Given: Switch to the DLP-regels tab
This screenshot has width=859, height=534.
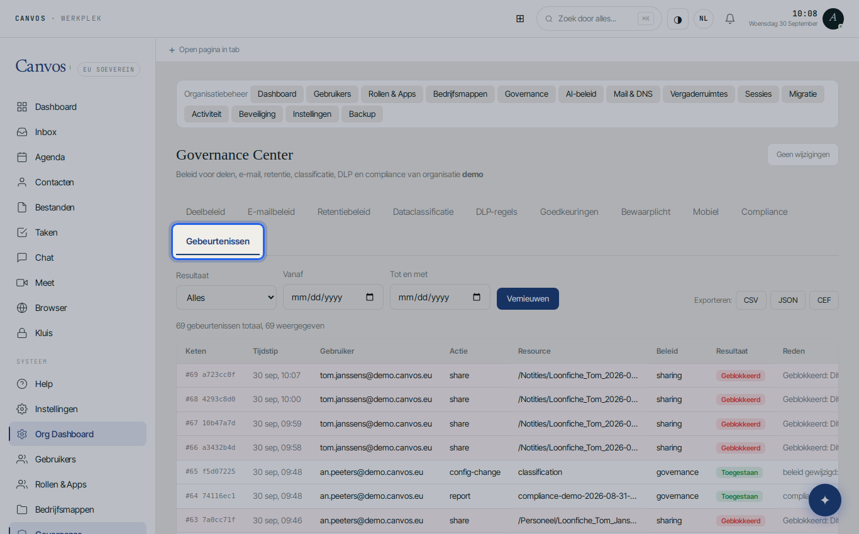Looking at the screenshot, I should tap(497, 212).
